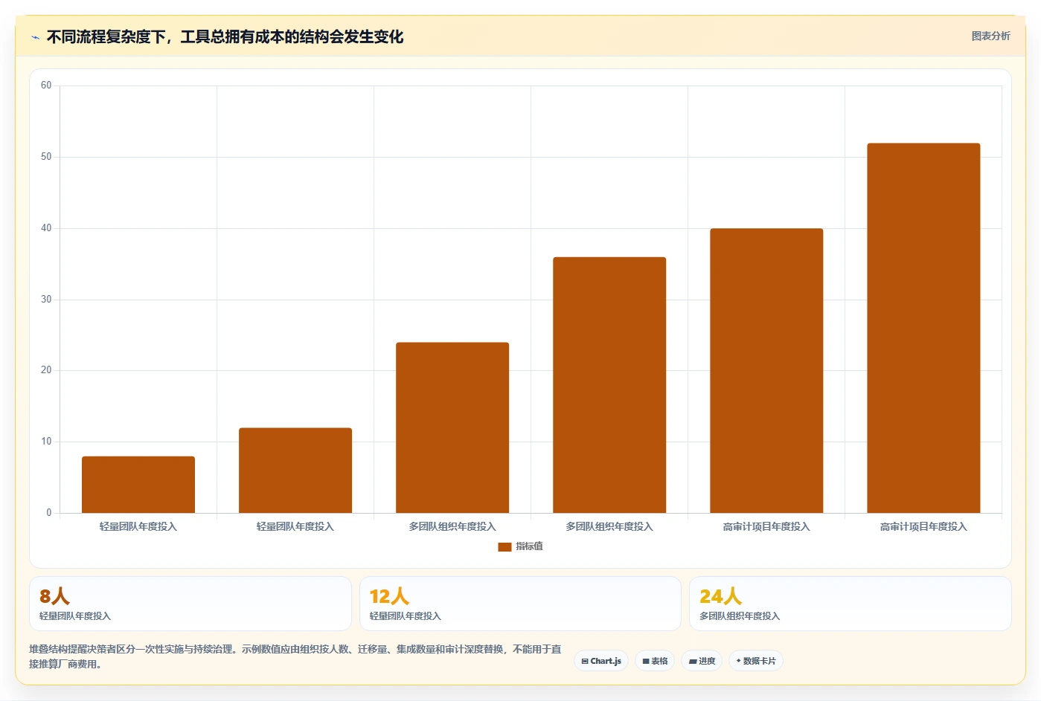Click the 图表分析 label in the header
Viewport: 1041px width, 701px height.
click(990, 36)
